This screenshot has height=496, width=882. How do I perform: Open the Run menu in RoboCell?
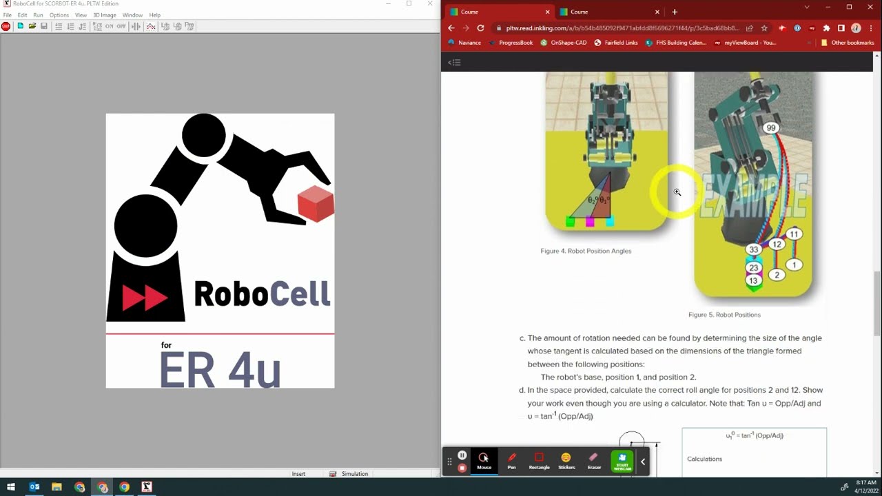point(38,15)
